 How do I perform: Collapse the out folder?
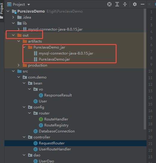click(13, 35)
